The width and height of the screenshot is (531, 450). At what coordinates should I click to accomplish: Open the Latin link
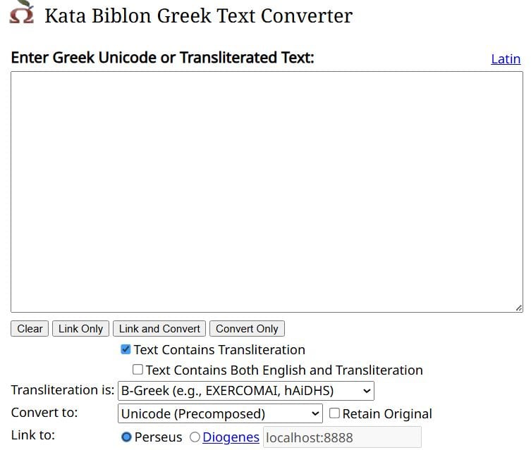pyautogui.click(x=505, y=59)
